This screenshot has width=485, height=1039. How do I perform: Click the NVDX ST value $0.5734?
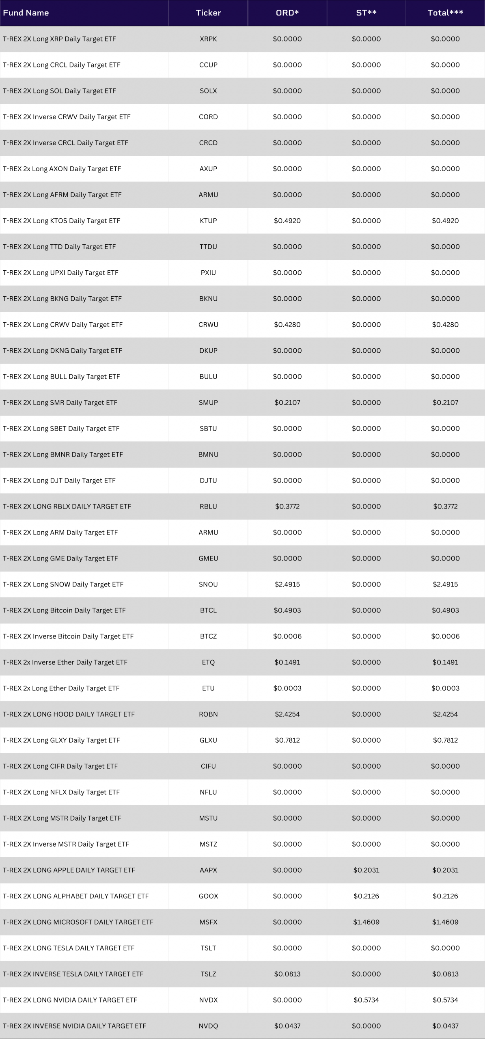pyautogui.click(x=366, y=1000)
